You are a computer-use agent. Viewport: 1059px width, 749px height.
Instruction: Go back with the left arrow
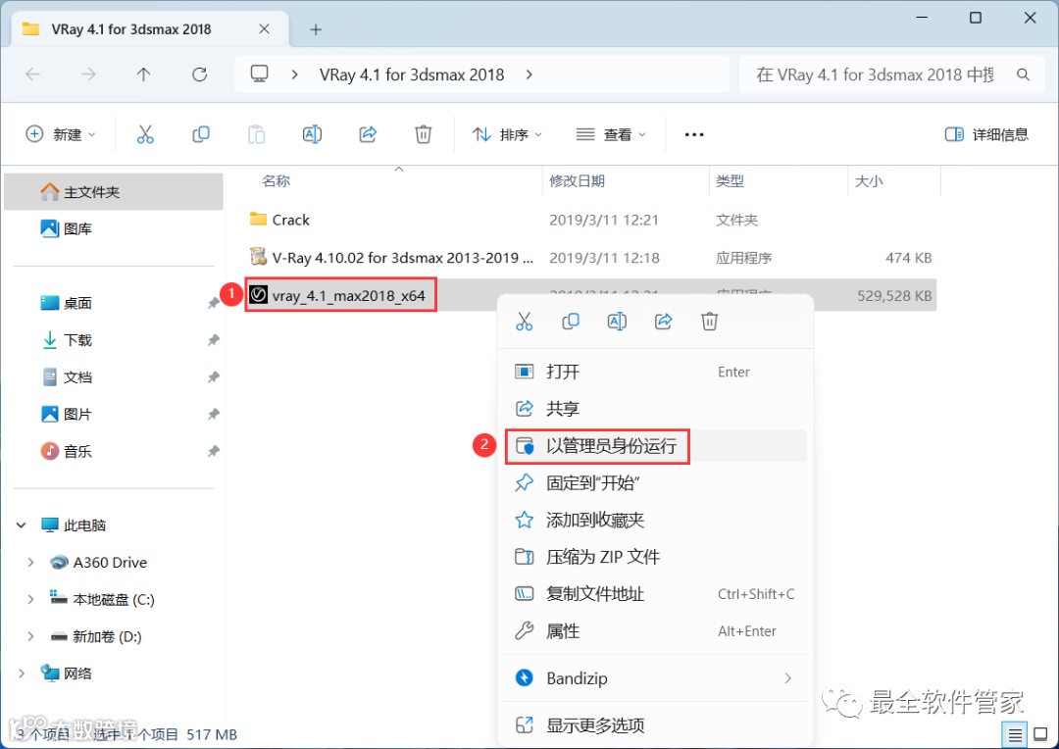coord(32,75)
